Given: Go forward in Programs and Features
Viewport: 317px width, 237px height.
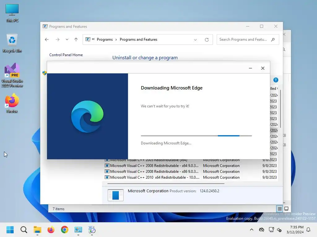Looking at the screenshot, I should pos(58,39).
